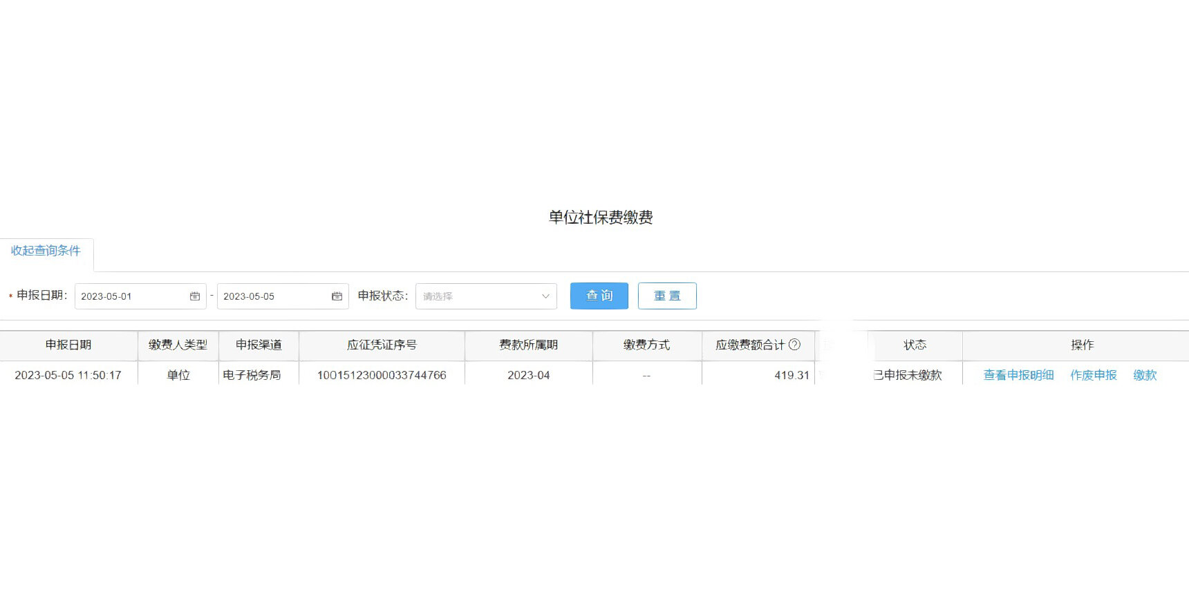Click 缴款 link in row

1145,375
